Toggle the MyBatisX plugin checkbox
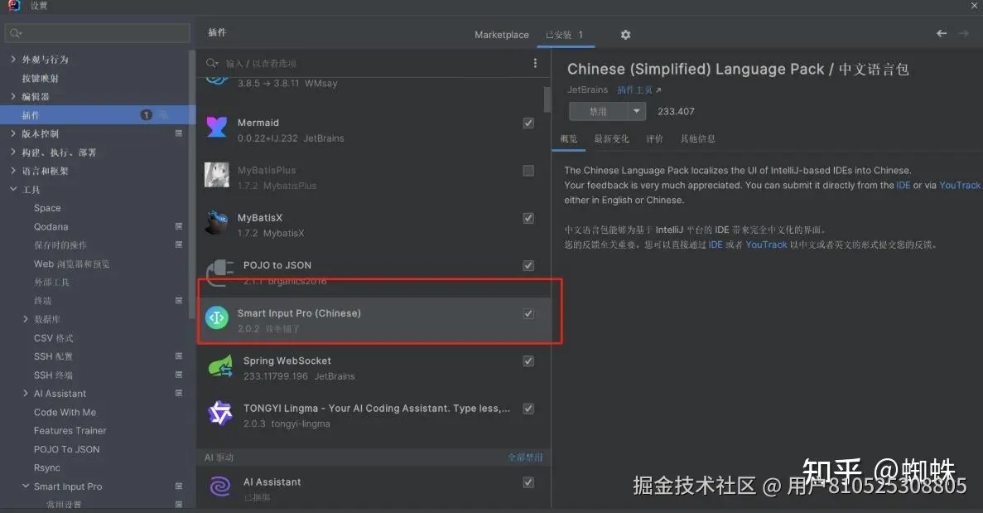Image resolution: width=983 pixels, height=513 pixels. (528, 218)
